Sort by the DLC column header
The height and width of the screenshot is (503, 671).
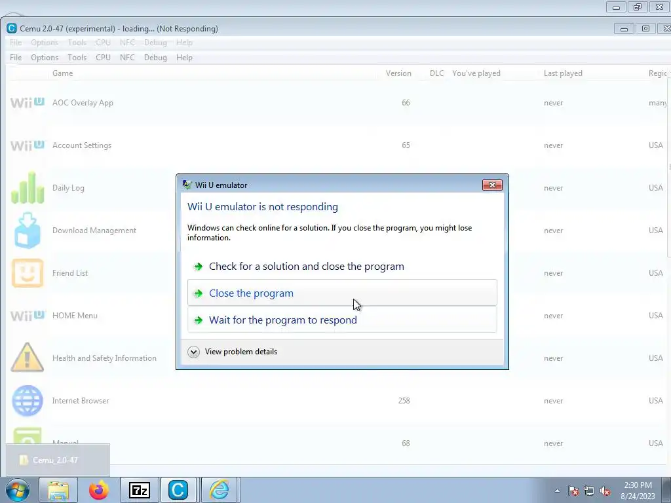436,73
